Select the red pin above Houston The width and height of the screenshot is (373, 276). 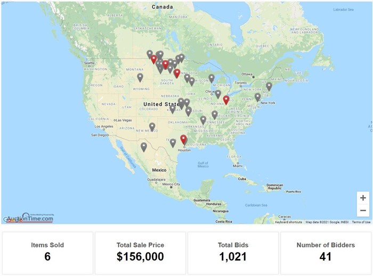click(x=183, y=140)
